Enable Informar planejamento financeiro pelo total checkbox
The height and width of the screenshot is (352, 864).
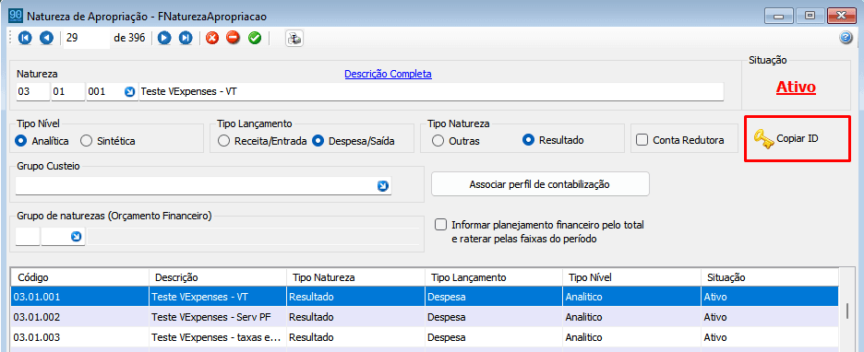click(x=440, y=225)
